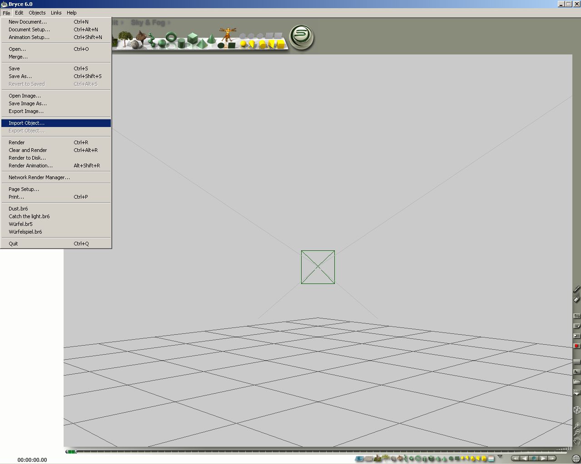Screen dimensions: 581x464
Task: Choose Save As… menu entry
Action: pyautogui.click(x=56, y=76)
